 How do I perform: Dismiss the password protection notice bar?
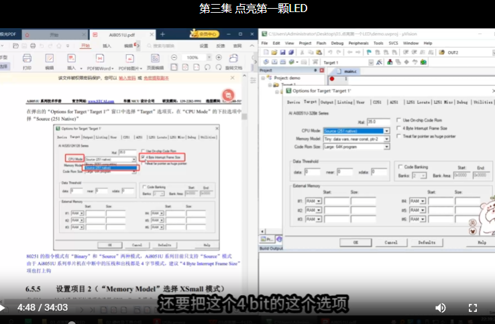[x=232, y=78]
